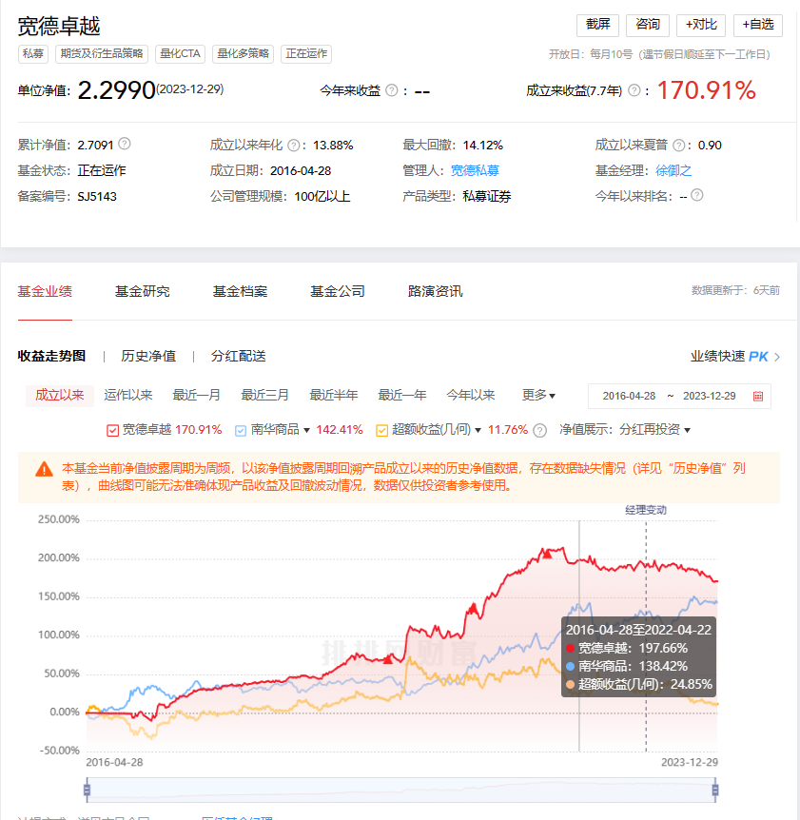The image size is (800, 820).
Task: Select the 最近三月 time range
Action: [x=265, y=396]
